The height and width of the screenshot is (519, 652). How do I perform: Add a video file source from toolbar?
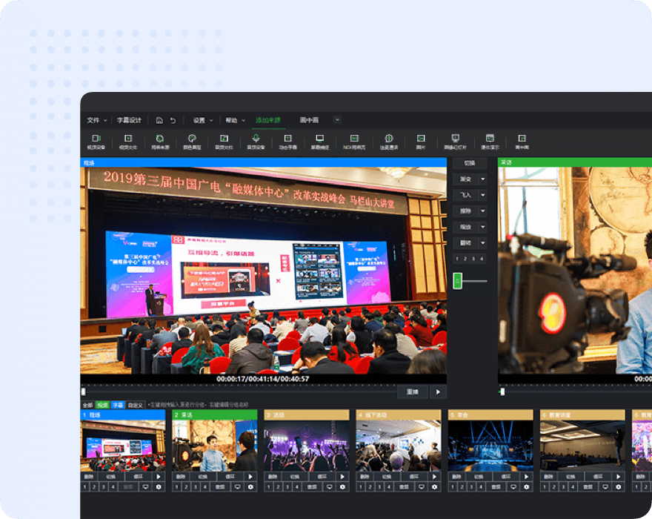(x=128, y=141)
